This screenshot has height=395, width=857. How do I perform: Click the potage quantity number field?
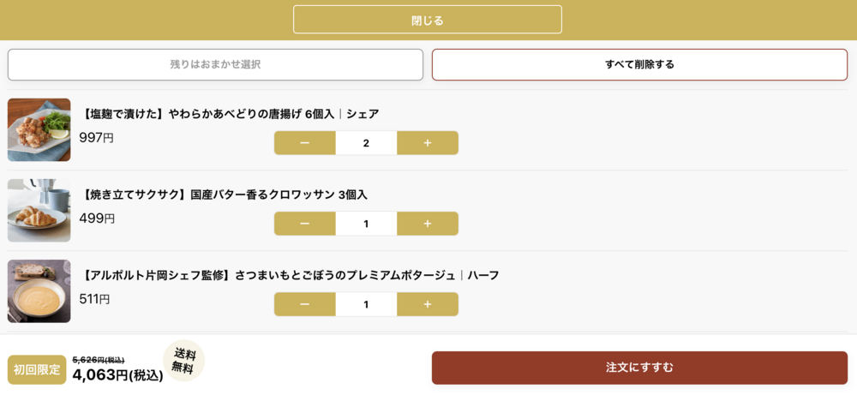(366, 304)
